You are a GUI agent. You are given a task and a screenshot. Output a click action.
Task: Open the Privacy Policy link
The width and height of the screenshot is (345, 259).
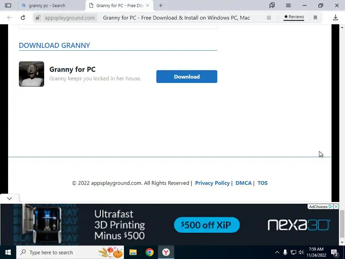click(x=212, y=183)
